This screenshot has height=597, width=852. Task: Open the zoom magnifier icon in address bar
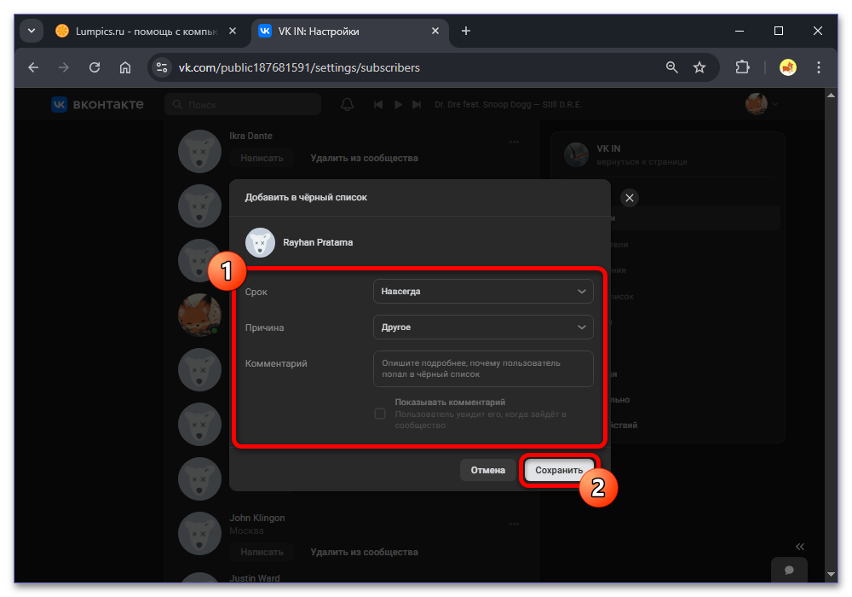coord(671,67)
